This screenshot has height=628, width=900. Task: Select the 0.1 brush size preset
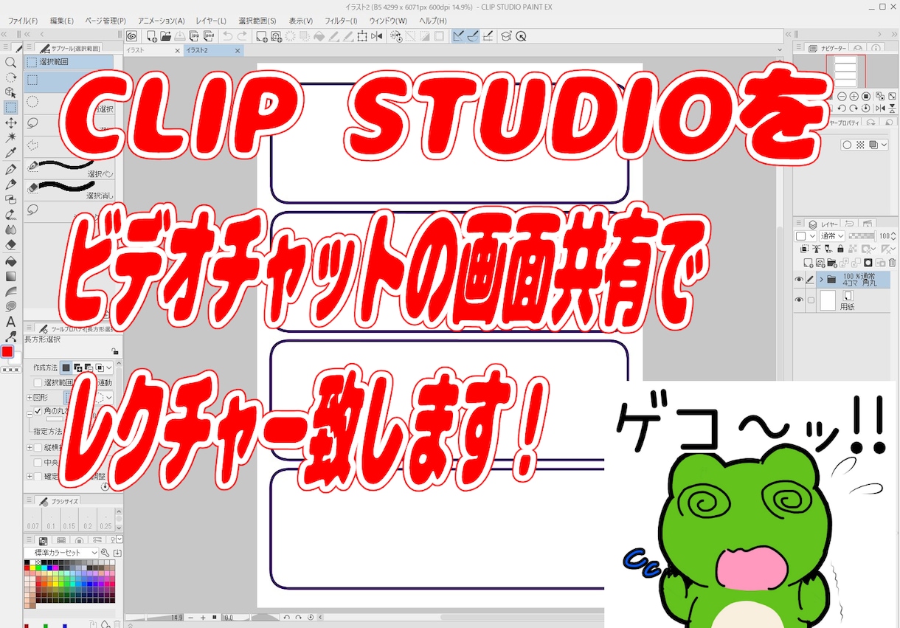tap(51, 519)
